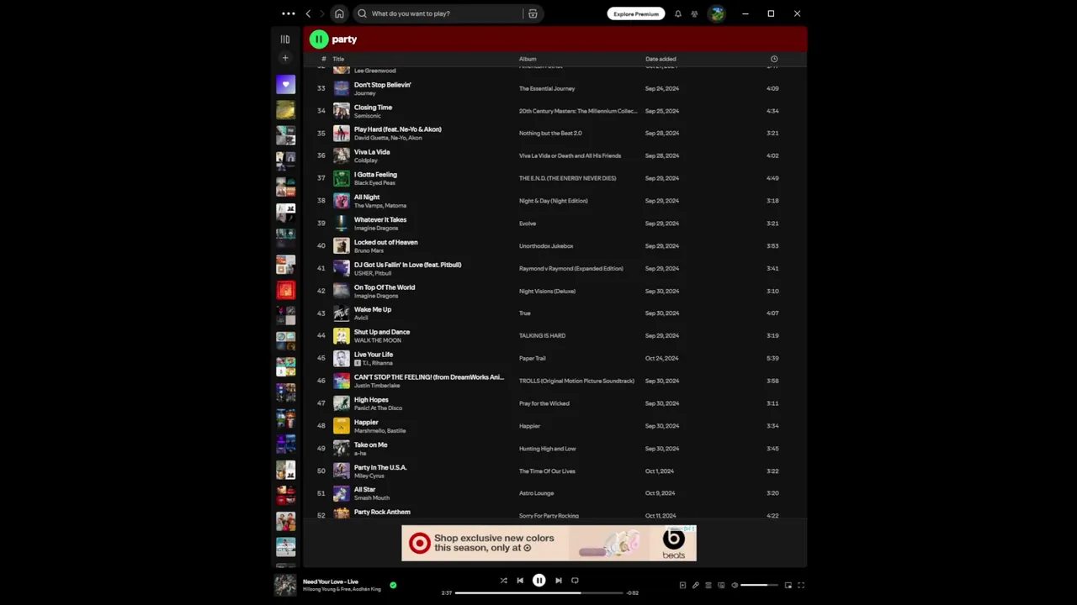Open the mini player
The width and height of the screenshot is (1077, 605).
point(788,585)
